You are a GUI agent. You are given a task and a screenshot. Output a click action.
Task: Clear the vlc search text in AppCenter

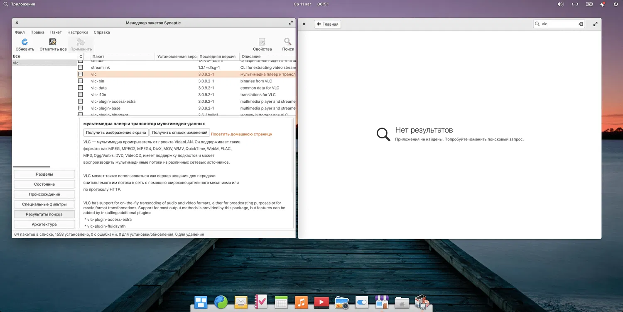coord(581,24)
